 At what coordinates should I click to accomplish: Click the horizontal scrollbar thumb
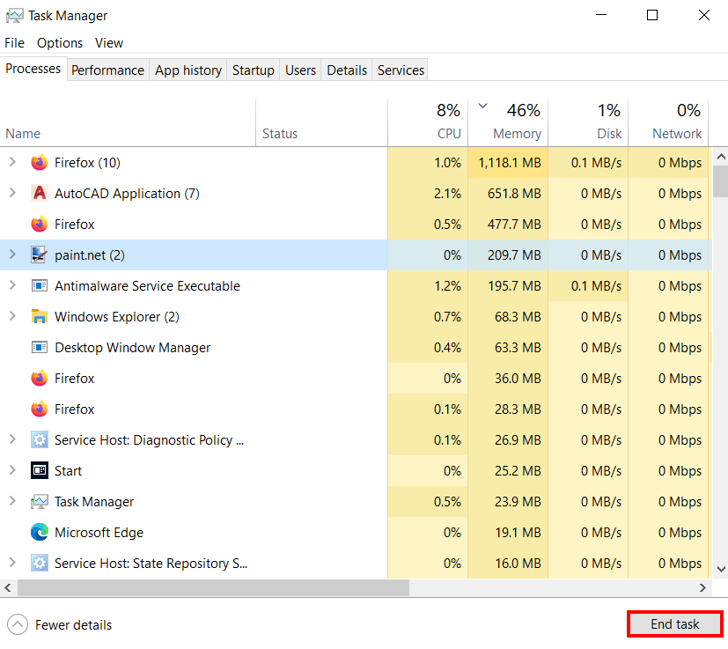click(x=214, y=587)
